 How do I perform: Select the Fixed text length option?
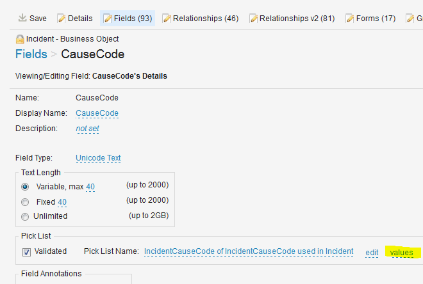(26, 202)
